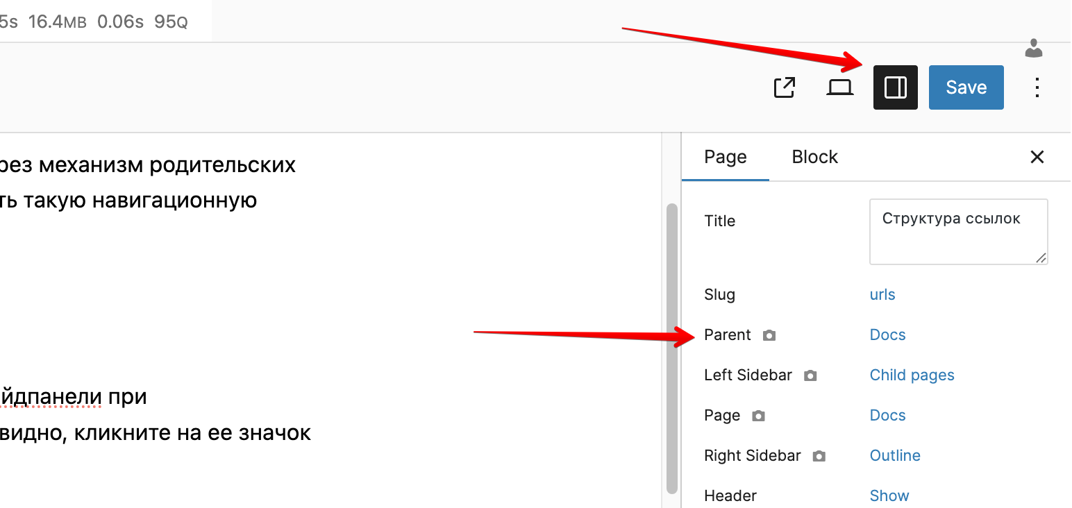This screenshot has width=1072, height=508.
Task: Click the user profile avatar icon
Action: [1034, 48]
